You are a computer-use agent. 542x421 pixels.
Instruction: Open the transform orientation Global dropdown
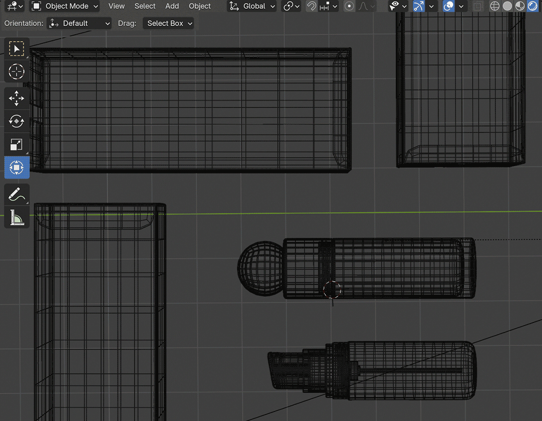[252, 6]
